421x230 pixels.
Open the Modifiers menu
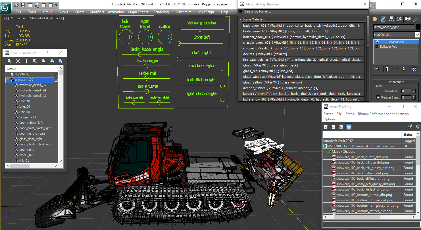click(97, 12)
